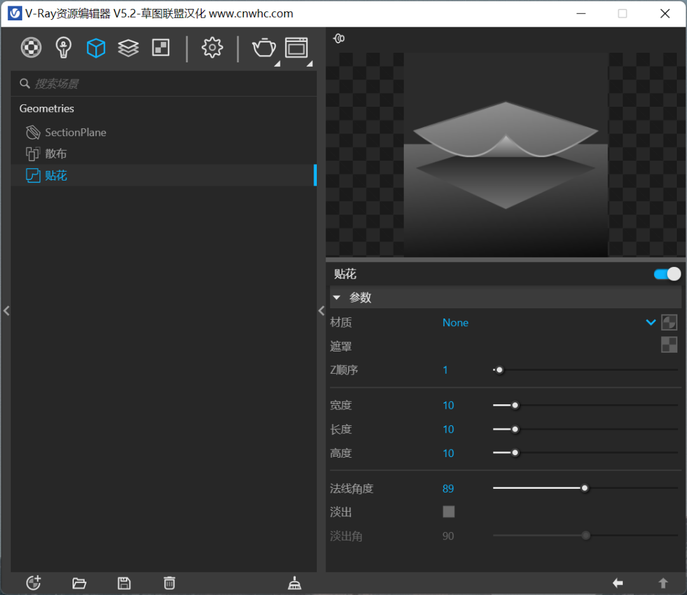Click the SectionPlane row icon
The height and width of the screenshot is (595, 687).
[33, 132]
